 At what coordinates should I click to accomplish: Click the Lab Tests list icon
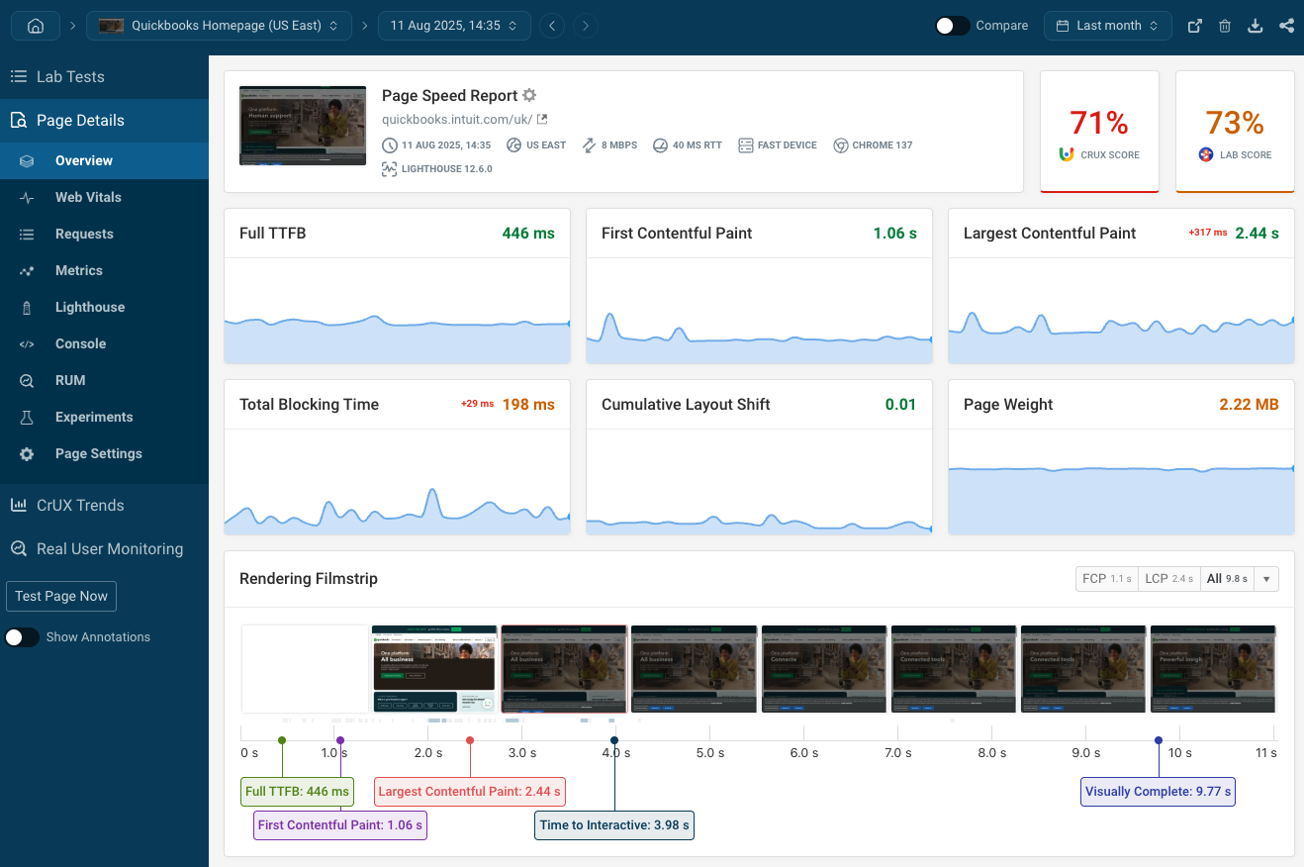[18, 76]
